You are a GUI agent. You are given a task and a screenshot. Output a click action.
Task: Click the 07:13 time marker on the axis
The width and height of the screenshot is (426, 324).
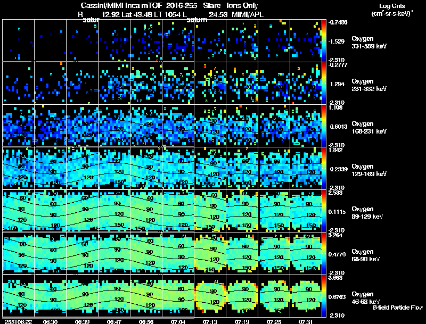[210, 322]
